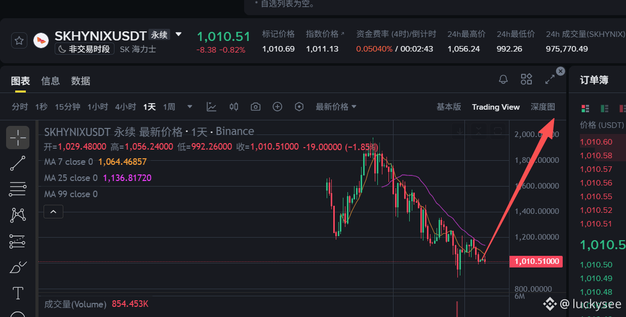
Task: Select the 1周 interval
Action: click(x=169, y=107)
